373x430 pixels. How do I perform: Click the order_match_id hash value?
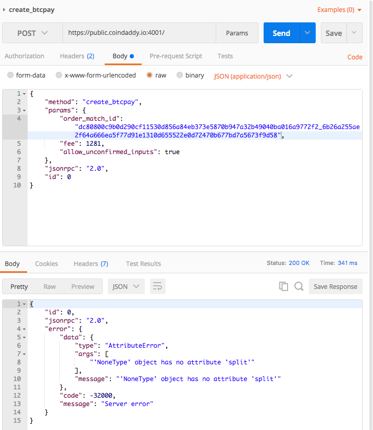[217, 131]
